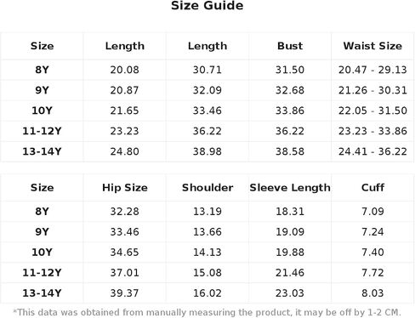Select the length value 20.08
415x318 pixels.
coord(125,70)
